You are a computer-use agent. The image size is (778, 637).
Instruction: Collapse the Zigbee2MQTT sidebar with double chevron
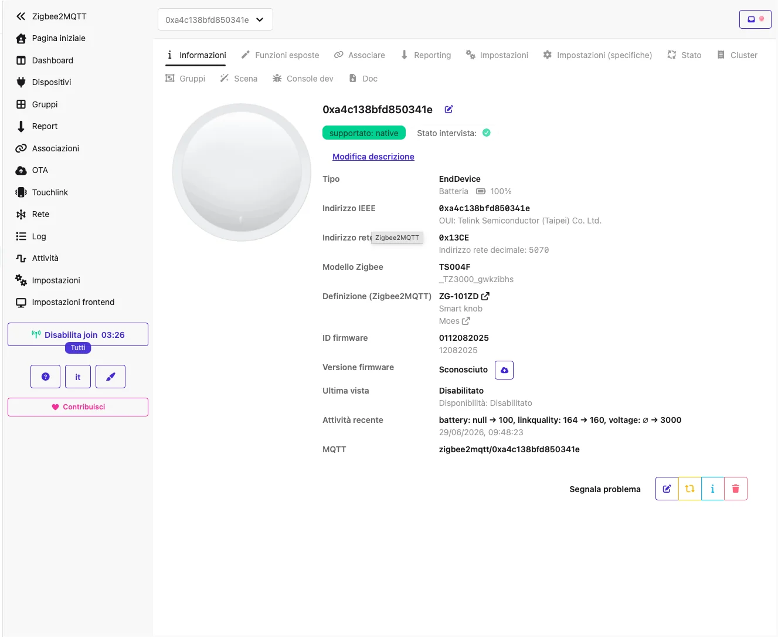point(21,16)
